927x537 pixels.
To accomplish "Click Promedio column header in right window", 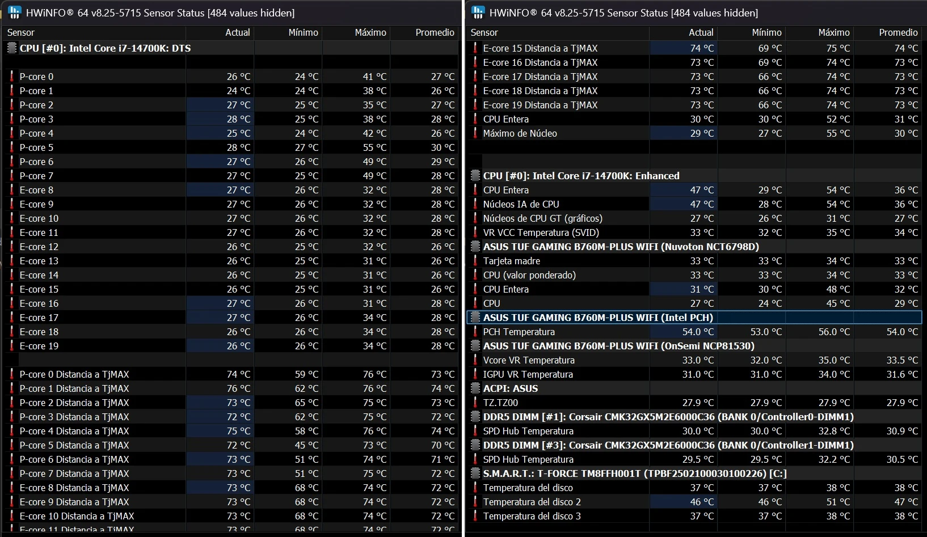I will coord(888,33).
